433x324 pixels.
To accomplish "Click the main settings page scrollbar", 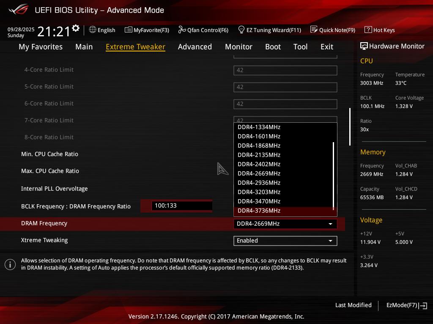I will tap(350, 127).
